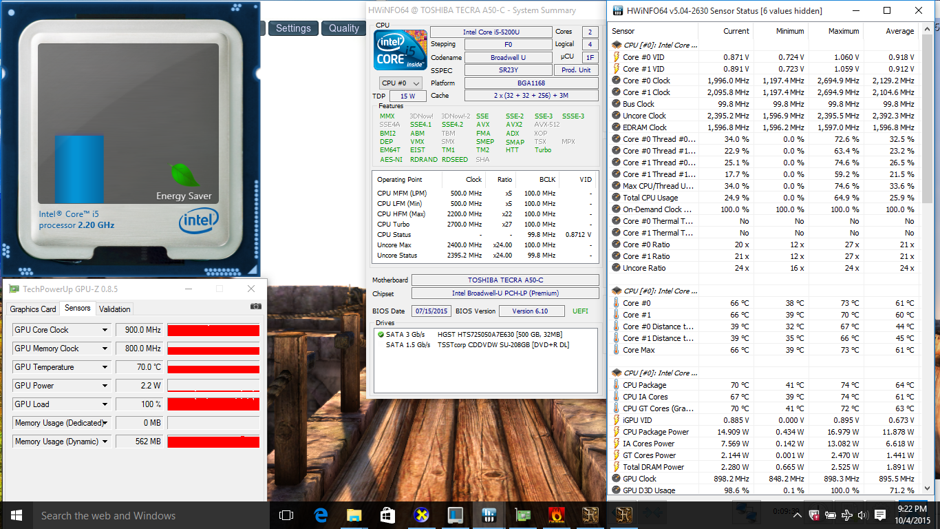This screenshot has height=529, width=940.
Task: Click the battery status tray icon
Action: pos(831,515)
